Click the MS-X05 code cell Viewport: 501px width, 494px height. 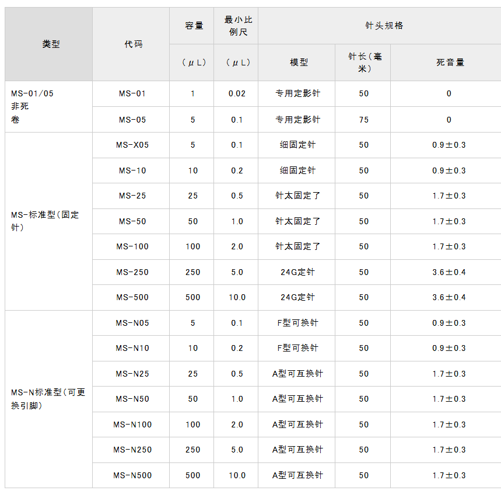(x=132, y=145)
